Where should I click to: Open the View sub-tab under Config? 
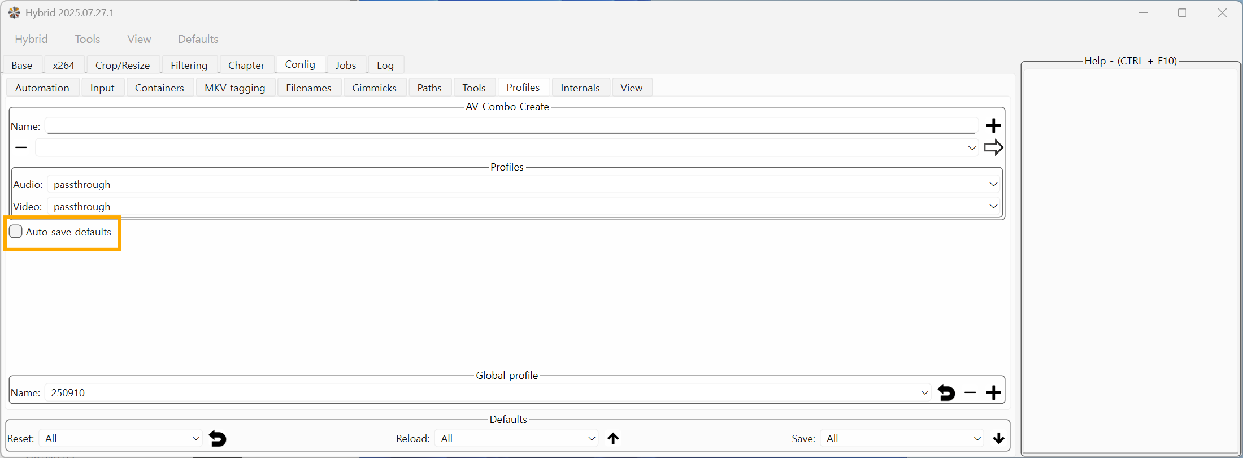(632, 88)
